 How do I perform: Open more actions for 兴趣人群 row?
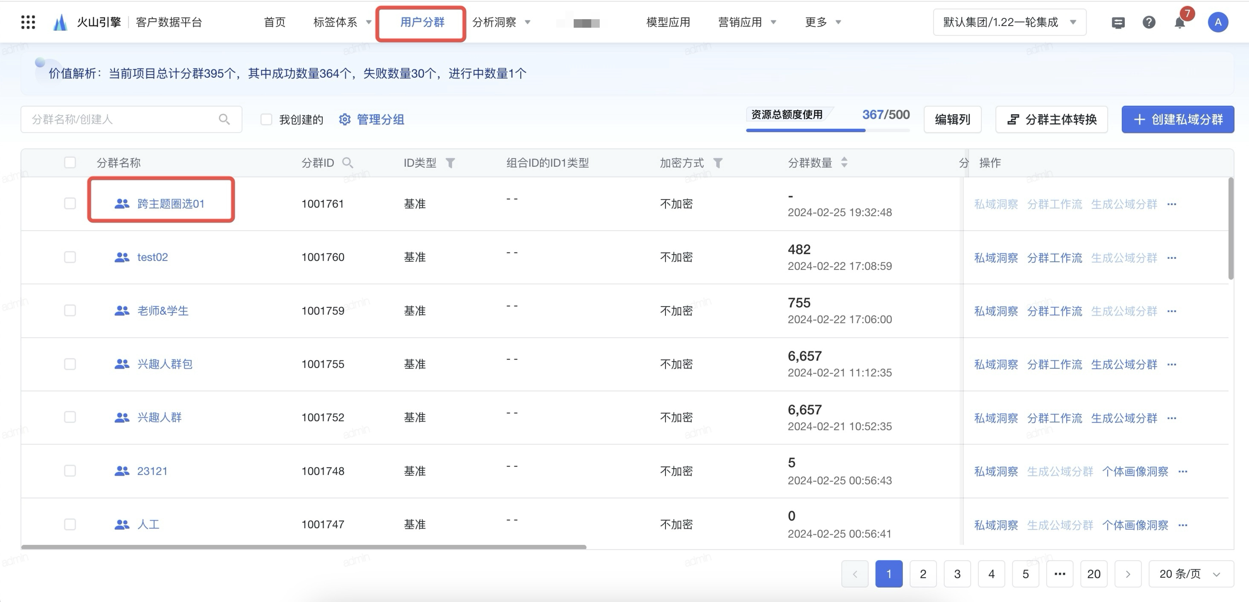click(1172, 418)
